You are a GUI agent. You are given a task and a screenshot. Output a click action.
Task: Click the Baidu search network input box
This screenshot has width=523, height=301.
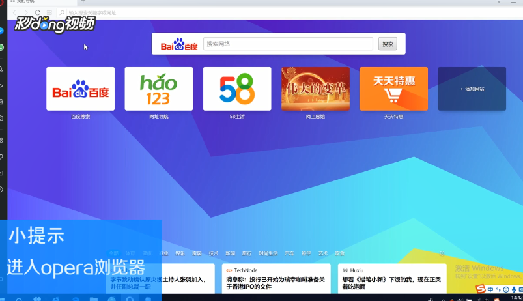[288, 44]
